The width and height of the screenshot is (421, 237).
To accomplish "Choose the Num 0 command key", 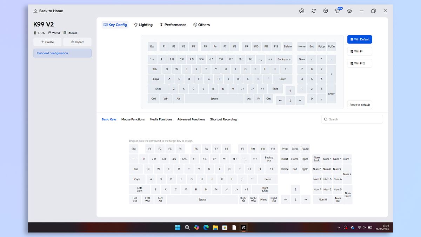I will pos(323,199).
